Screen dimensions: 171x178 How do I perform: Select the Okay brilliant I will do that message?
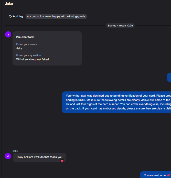pos(39,157)
